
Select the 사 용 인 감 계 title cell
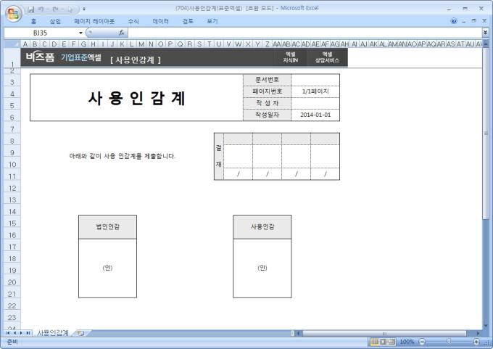(x=136, y=97)
